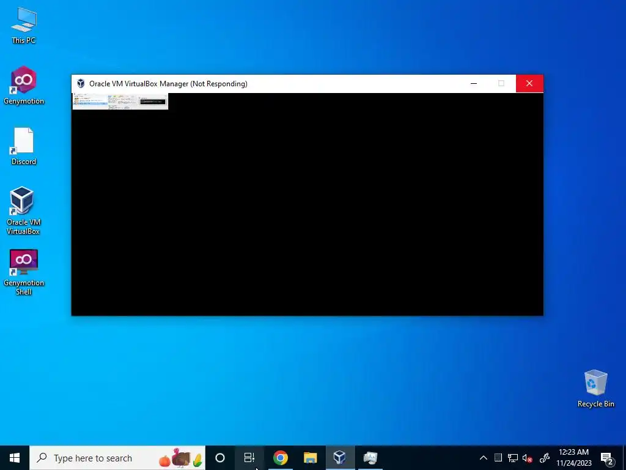This screenshot has height=470, width=626.
Task: Click the VirtualBox taskbar button
Action: (x=340, y=458)
